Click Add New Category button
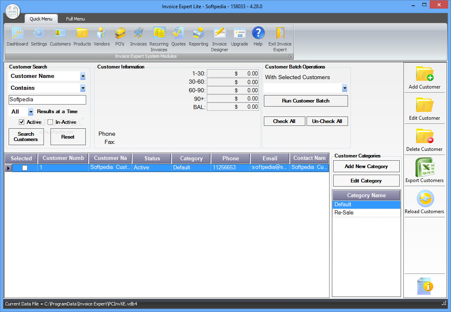 point(366,166)
